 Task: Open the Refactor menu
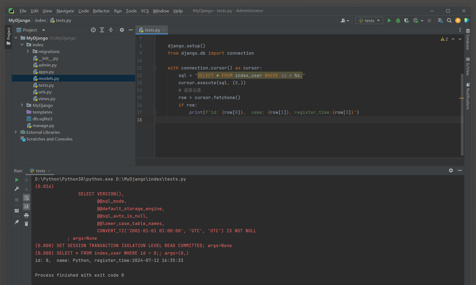(x=101, y=11)
